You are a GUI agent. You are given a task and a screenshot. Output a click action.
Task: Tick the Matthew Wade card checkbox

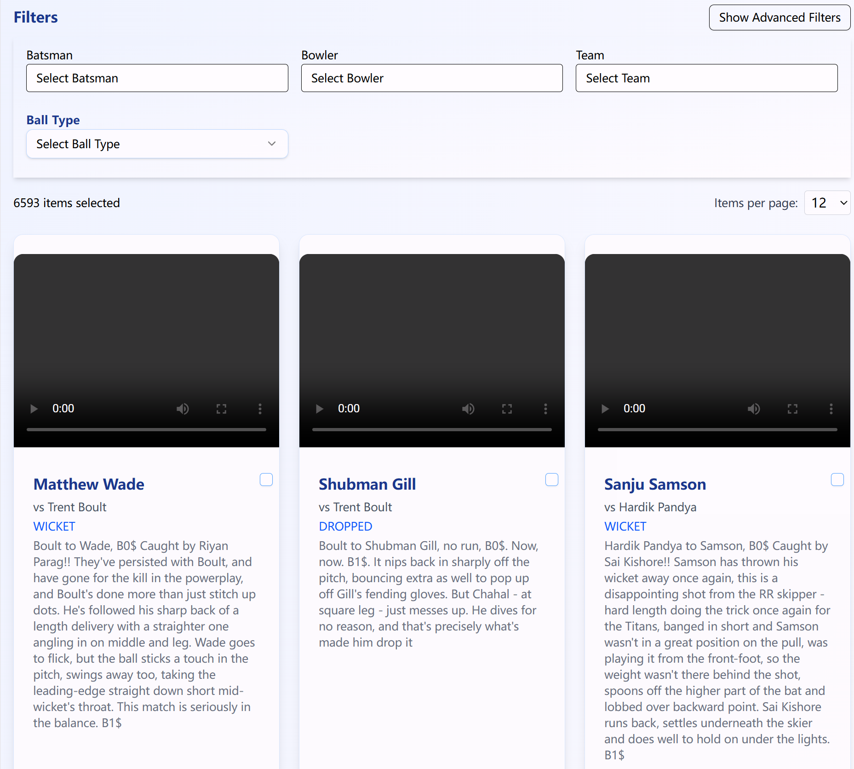click(266, 480)
